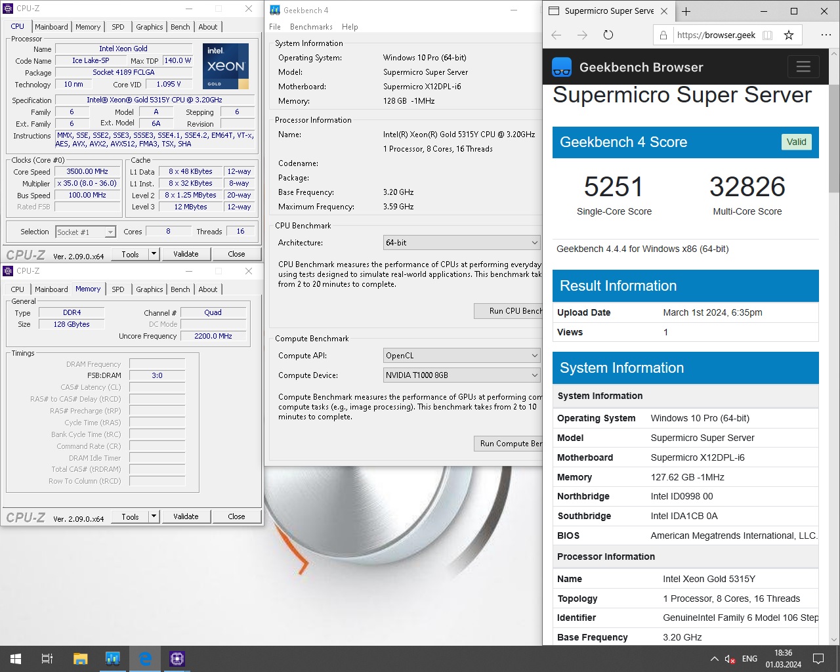Open File Explorer from taskbar

(80, 659)
